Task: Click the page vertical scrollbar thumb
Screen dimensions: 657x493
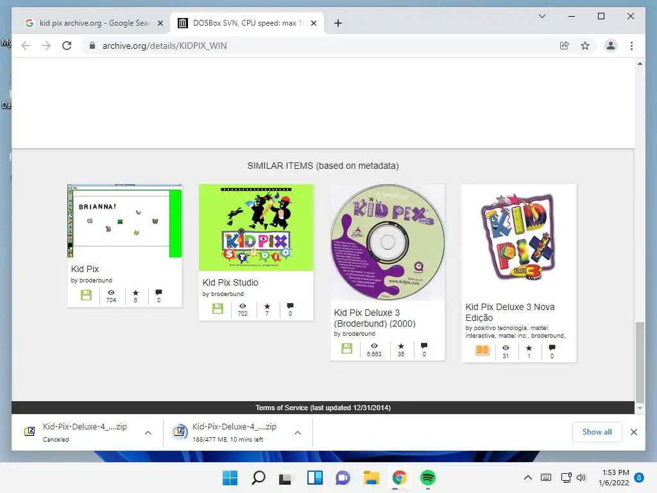Action: [x=640, y=362]
